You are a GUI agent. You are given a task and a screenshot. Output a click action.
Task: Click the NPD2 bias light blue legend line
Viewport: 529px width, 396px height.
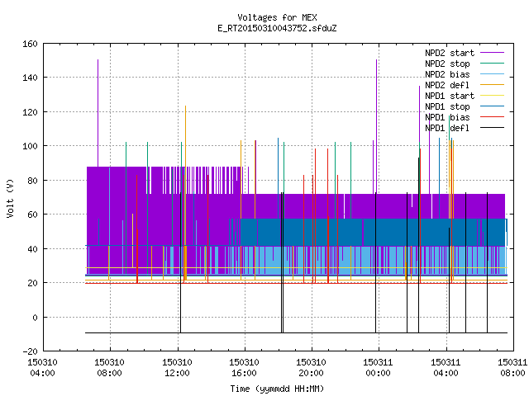[x=492, y=74]
